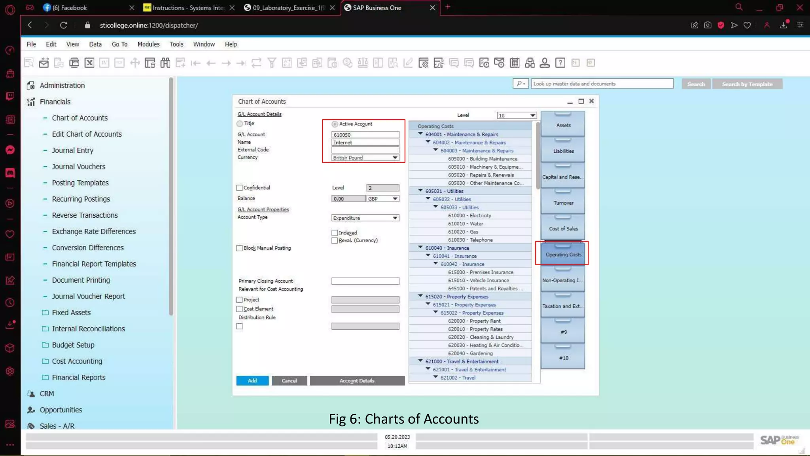The image size is (810, 456).
Task: Click the Help question mark toolbar icon
Action: pos(560,63)
